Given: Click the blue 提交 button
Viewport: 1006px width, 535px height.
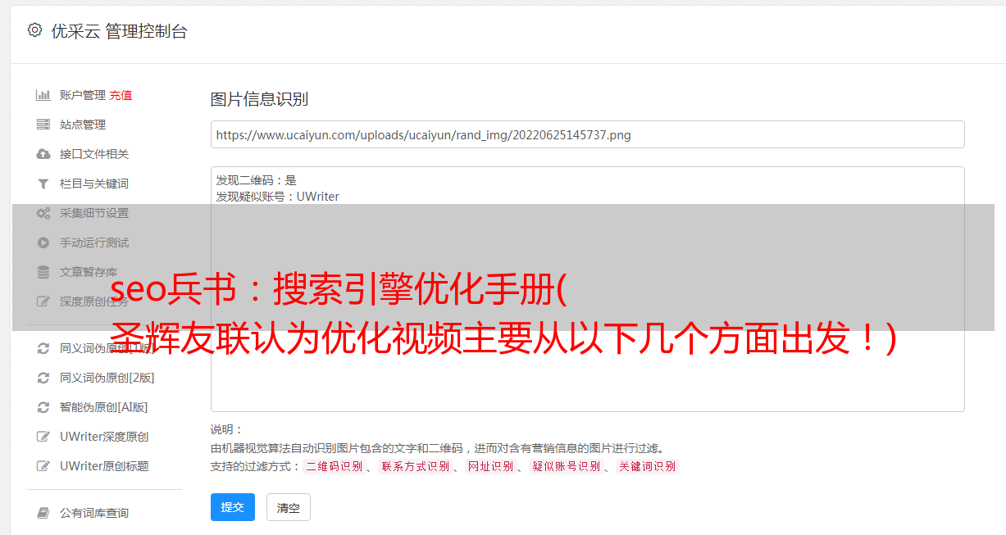Looking at the screenshot, I should pyautogui.click(x=233, y=507).
